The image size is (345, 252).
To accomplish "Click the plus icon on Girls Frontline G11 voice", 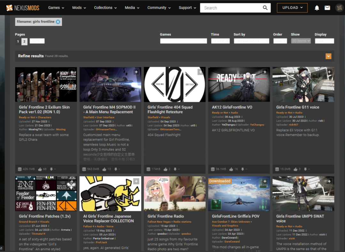I will (329, 72).
